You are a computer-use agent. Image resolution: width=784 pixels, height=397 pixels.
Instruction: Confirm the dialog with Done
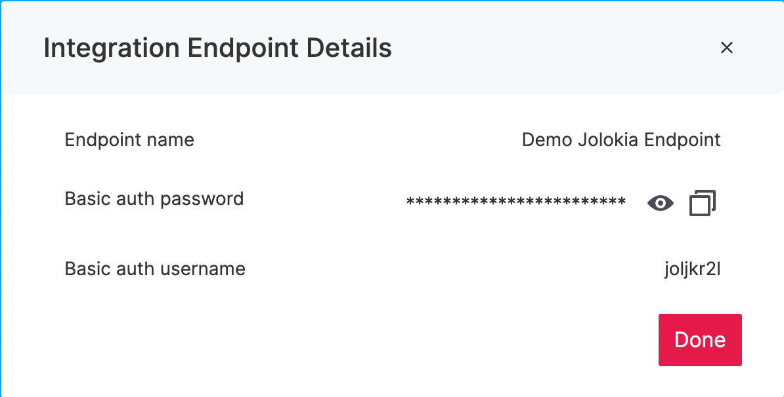[x=700, y=340]
